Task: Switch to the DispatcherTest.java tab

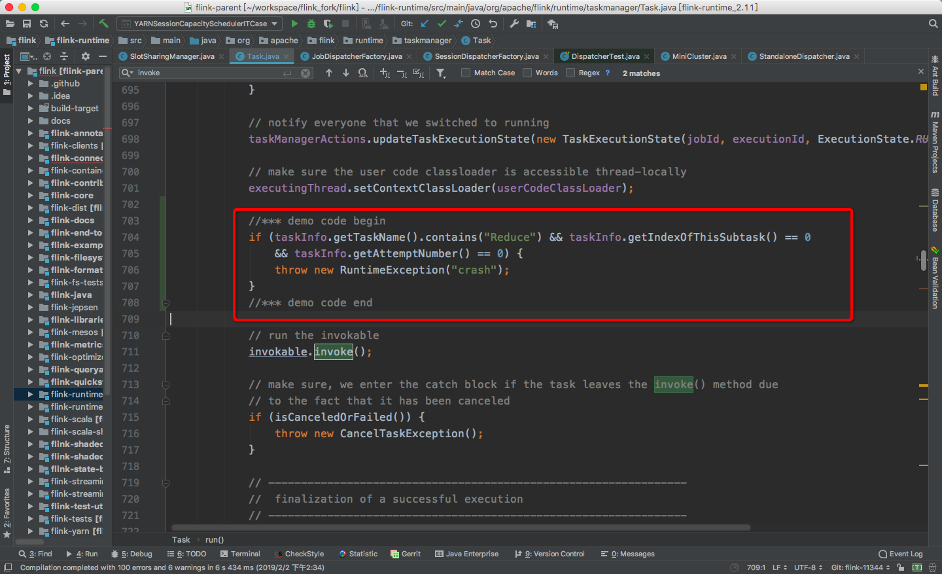Action: point(605,56)
